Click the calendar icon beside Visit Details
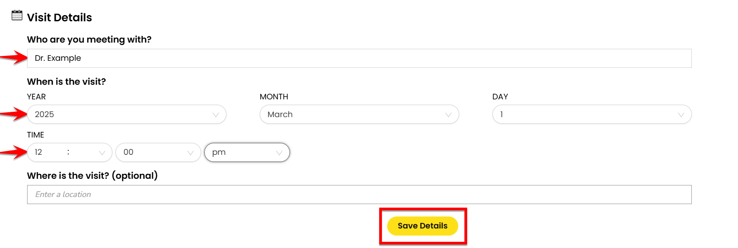This screenshot has height=248, width=738. click(17, 15)
